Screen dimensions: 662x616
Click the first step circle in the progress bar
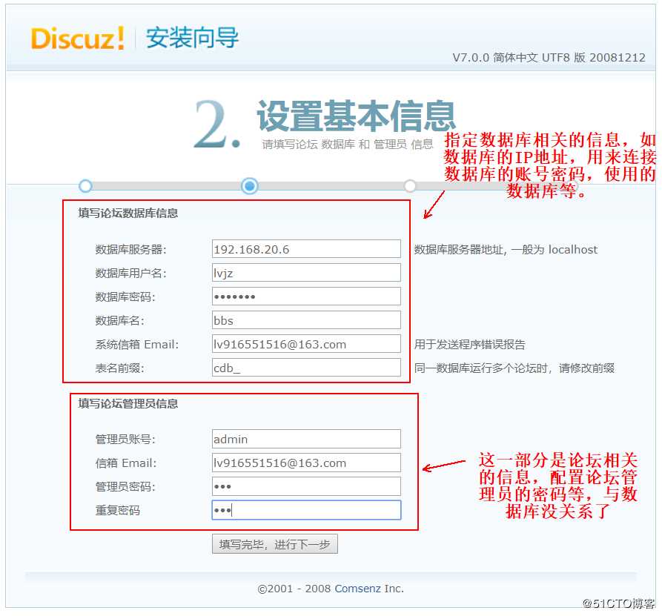(86, 186)
